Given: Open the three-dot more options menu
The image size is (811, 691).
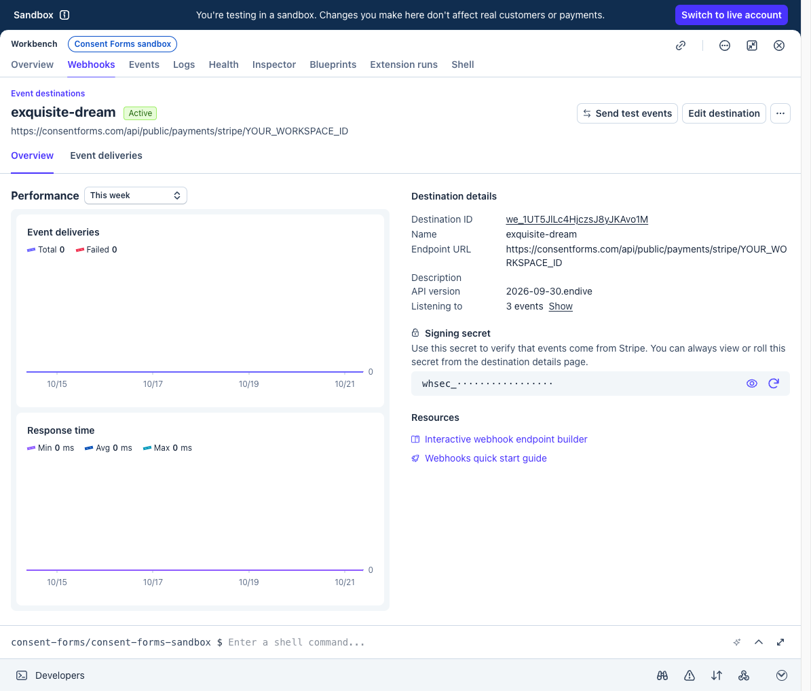Looking at the screenshot, I should pyautogui.click(x=780, y=113).
